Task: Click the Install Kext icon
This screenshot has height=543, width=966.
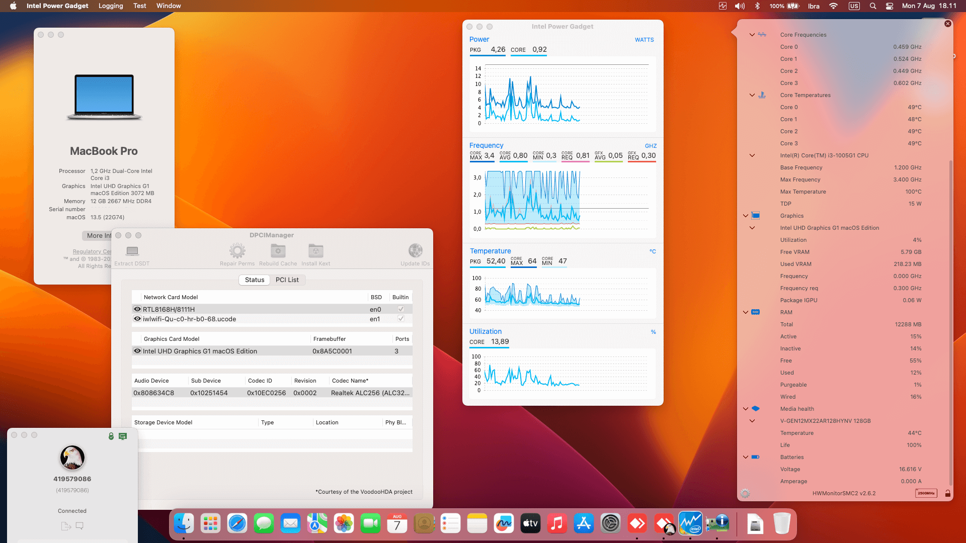Action: [315, 250]
